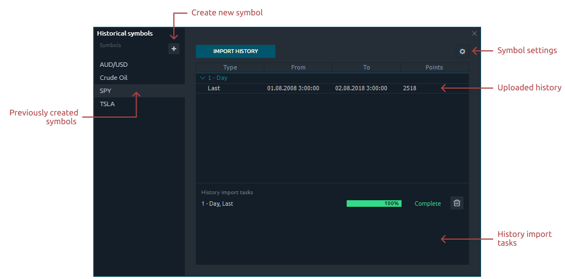Click the From column header

point(298,67)
